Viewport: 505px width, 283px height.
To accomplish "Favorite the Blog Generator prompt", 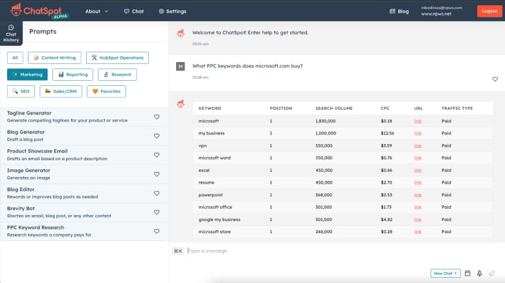I will 157,136.
